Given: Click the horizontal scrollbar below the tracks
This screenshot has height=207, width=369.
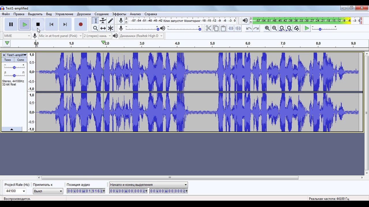Looking at the screenshot, I should click(x=170, y=177).
